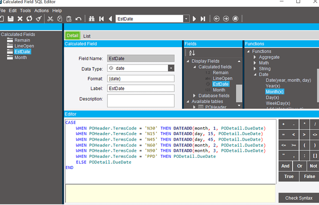Viewport: 319px width, 205px height.
Task: Click the Delete (X) toolbar icon
Action: click(x=20, y=19)
